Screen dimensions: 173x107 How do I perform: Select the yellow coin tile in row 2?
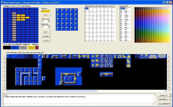[x=93, y=61]
